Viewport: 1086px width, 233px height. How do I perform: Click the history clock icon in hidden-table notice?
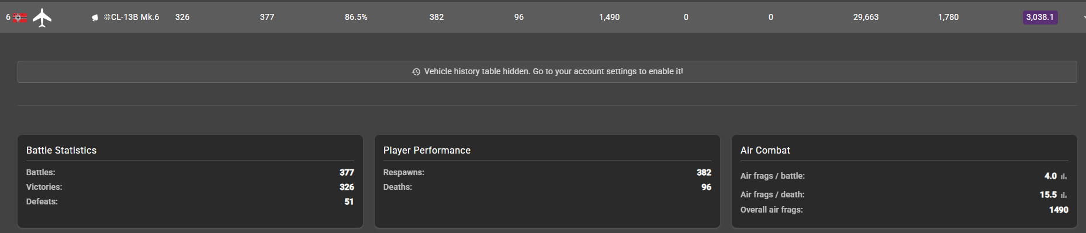[x=416, y=72]
